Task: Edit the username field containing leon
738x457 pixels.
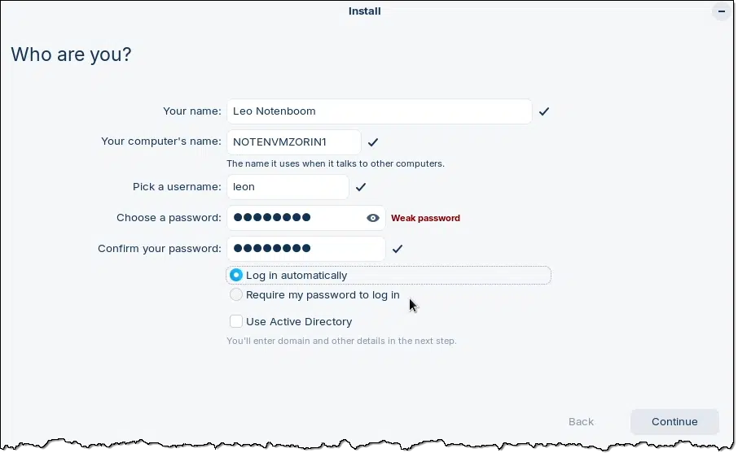Action: pyautogui.click(x=288, y=187)
